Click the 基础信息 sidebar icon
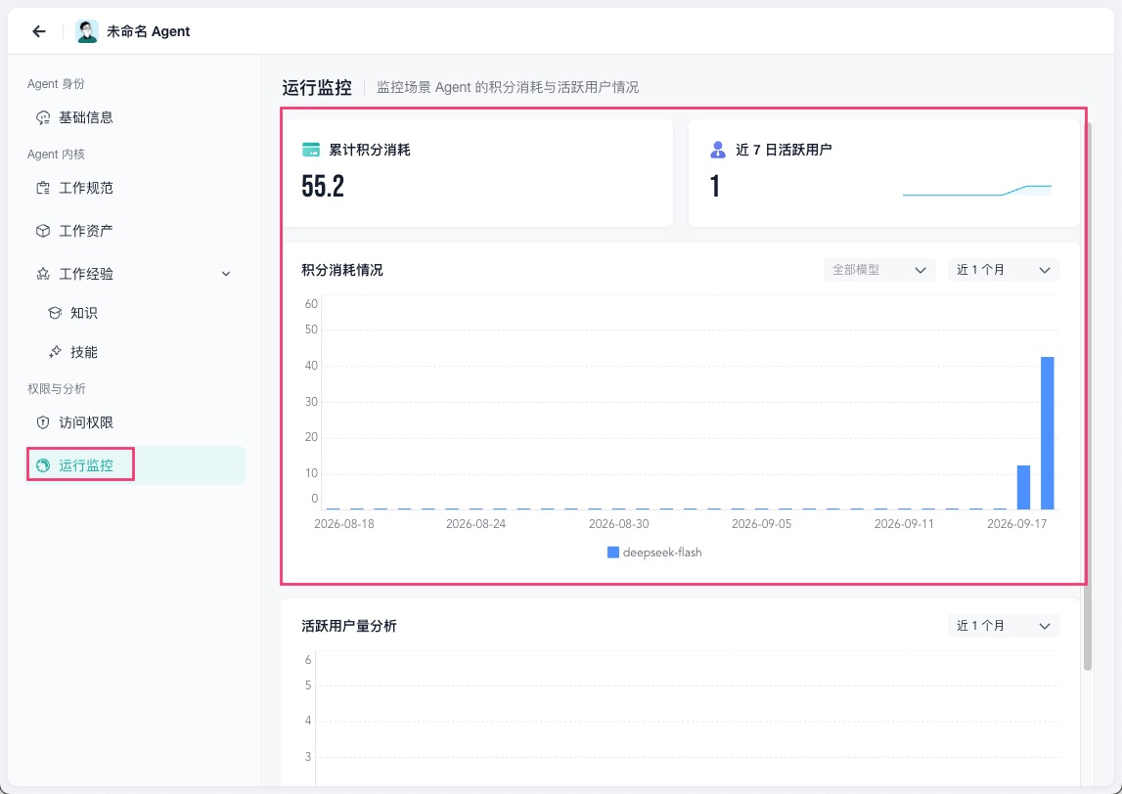The image size is (1122, 794). (43, 117)
